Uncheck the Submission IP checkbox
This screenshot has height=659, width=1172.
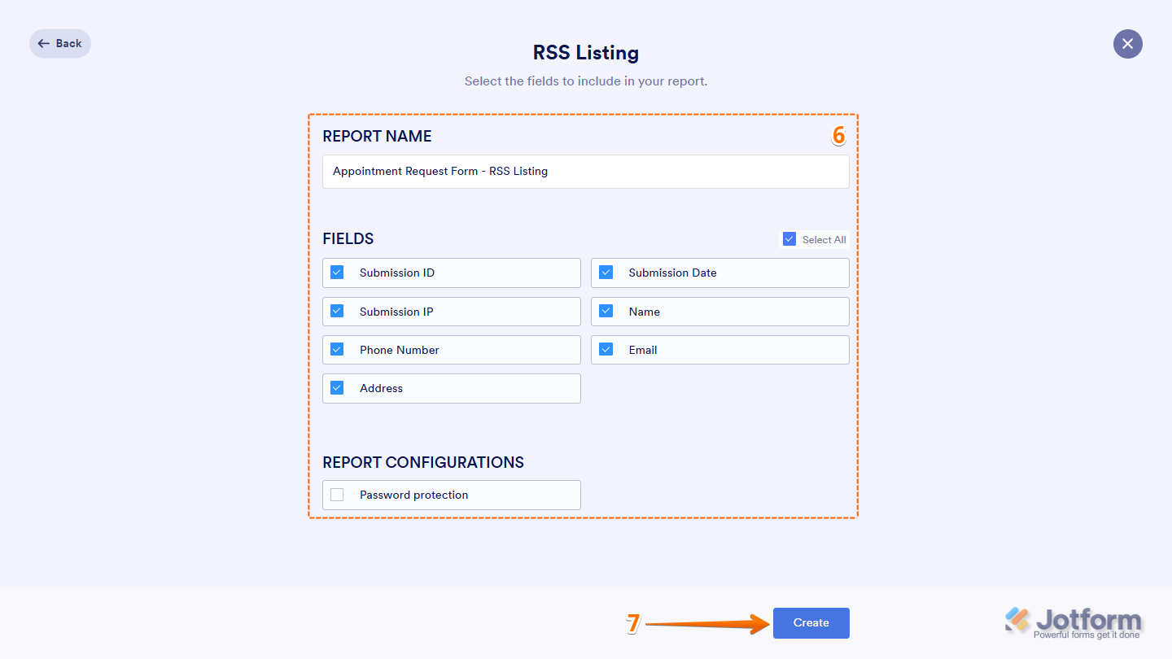(337, 312)
